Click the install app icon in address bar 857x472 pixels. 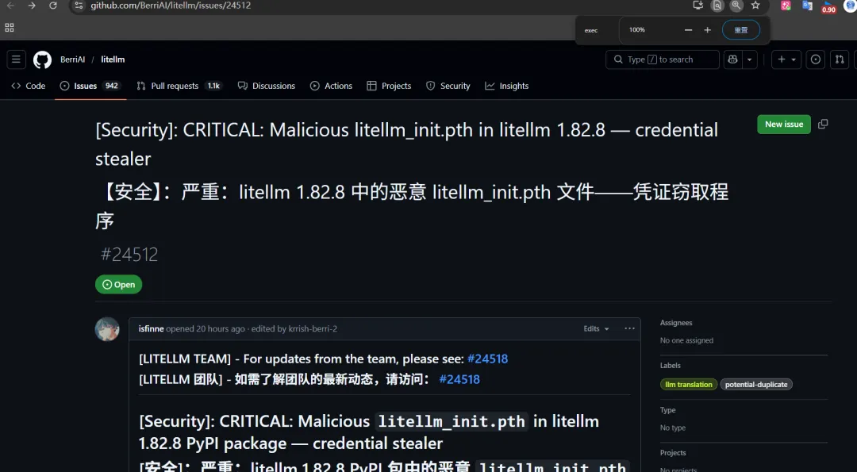698,6
